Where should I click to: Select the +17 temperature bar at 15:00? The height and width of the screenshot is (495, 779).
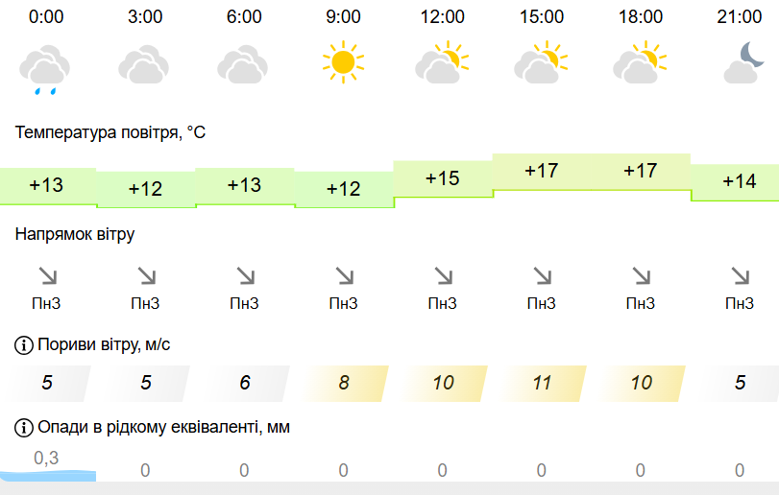[x=542, y=172]
